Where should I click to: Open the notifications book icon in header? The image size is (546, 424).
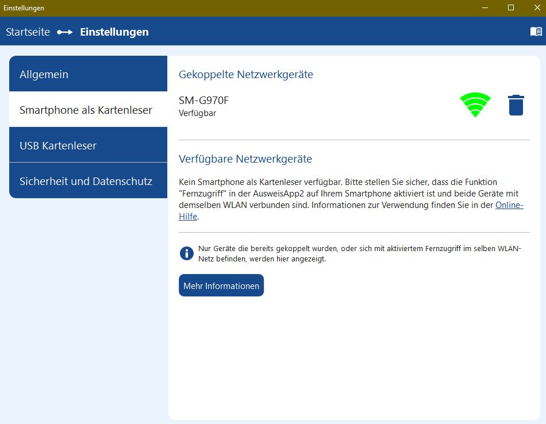536,32
